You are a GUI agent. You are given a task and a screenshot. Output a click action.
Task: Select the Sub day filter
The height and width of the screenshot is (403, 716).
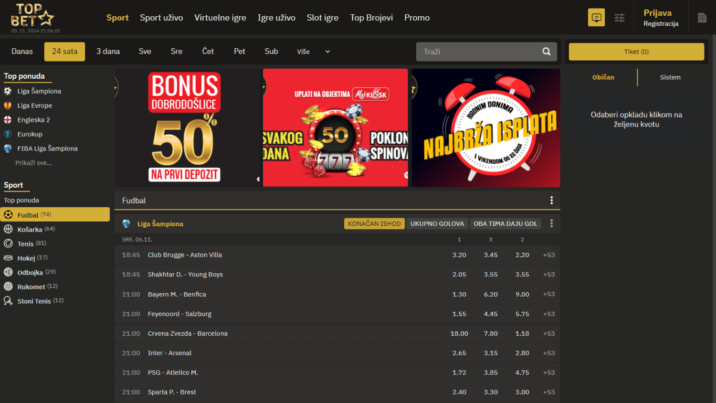point(271,52)
